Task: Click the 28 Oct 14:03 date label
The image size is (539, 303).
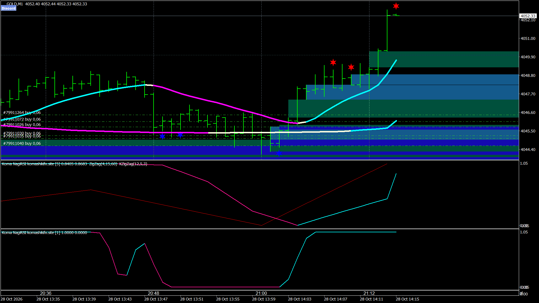Action: (300, 299)
